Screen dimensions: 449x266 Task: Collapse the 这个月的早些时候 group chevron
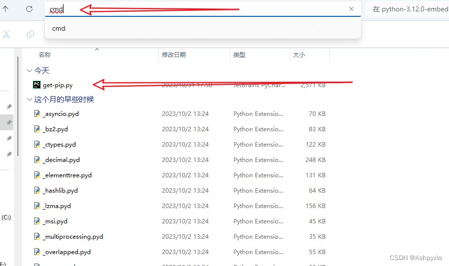[29, 100]
